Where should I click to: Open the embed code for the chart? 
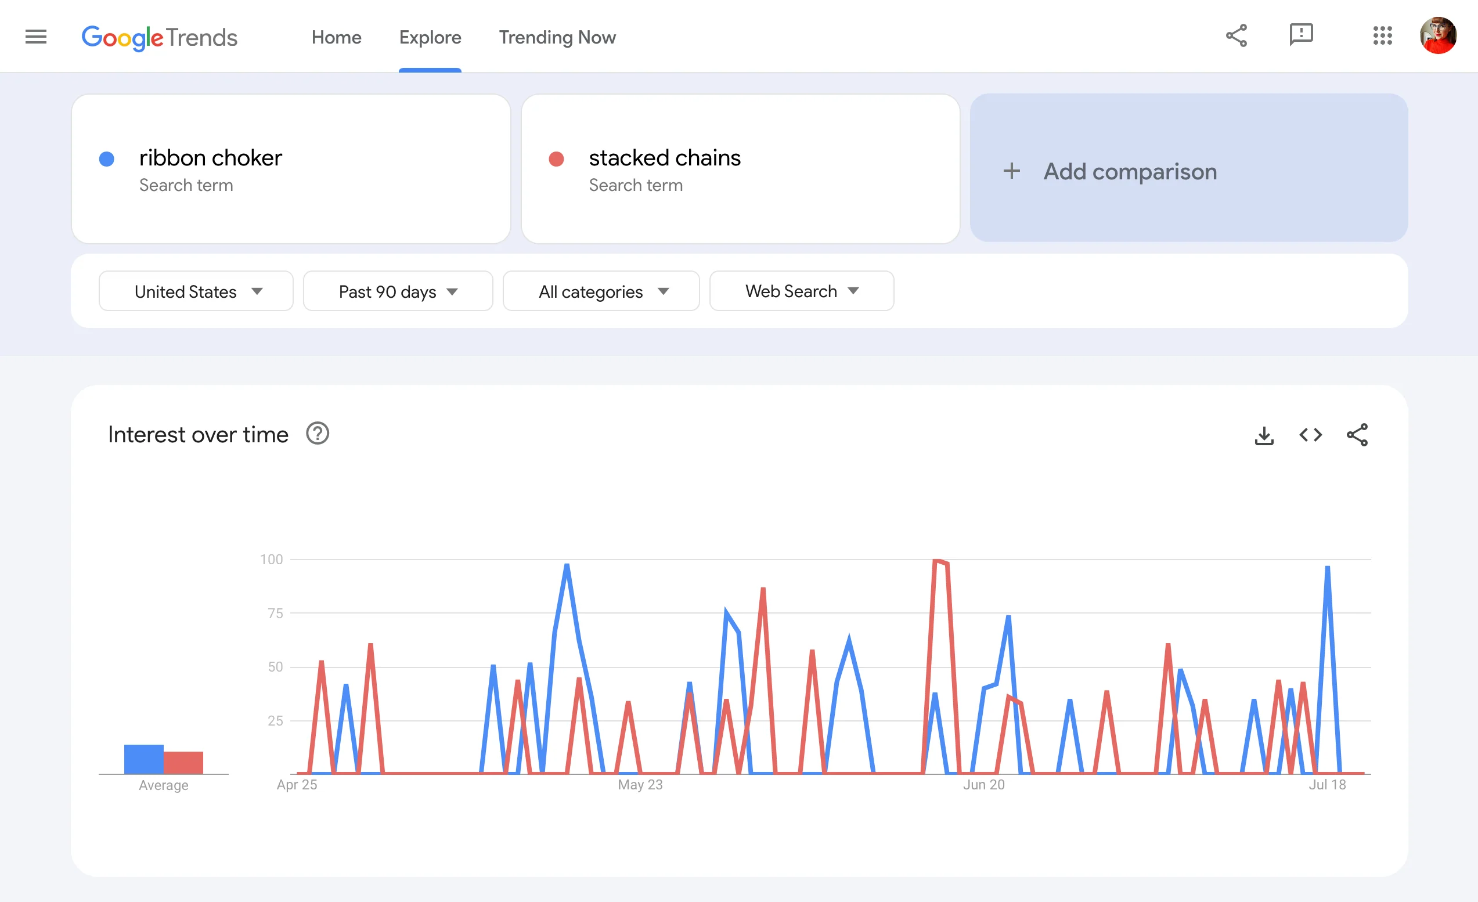click(1311, 435)
